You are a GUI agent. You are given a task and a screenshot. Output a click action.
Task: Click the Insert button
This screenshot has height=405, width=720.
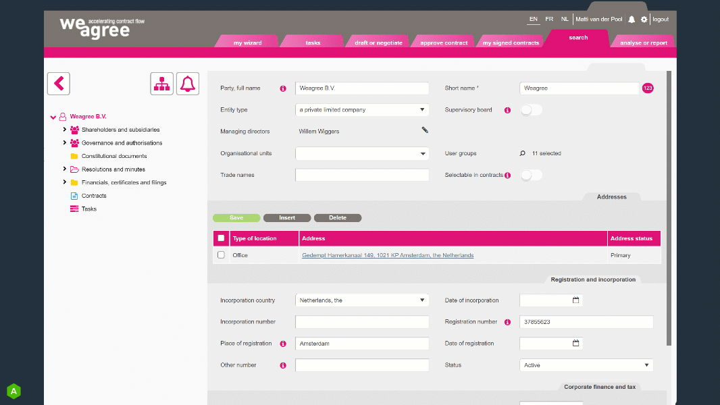pos(287,218)
